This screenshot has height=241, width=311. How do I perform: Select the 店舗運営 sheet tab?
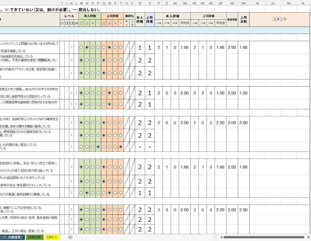(x=12, y=237)
